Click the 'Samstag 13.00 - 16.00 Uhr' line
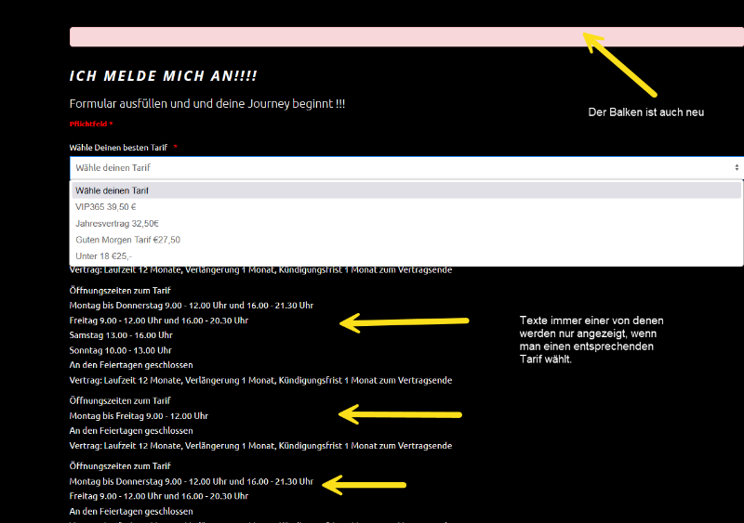This screenshot has height=523, width=744. coord(121,335)
